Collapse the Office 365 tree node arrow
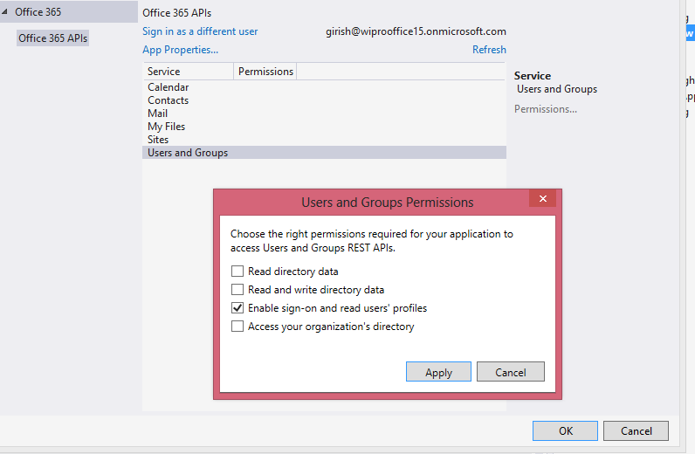 [5, 12]
